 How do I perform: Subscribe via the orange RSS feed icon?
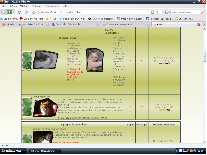[x=152, y=12]
